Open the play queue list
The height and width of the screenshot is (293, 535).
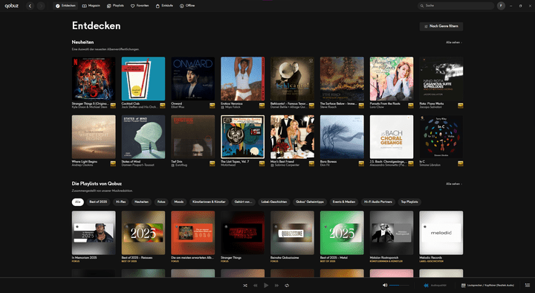tap(528, 285)
